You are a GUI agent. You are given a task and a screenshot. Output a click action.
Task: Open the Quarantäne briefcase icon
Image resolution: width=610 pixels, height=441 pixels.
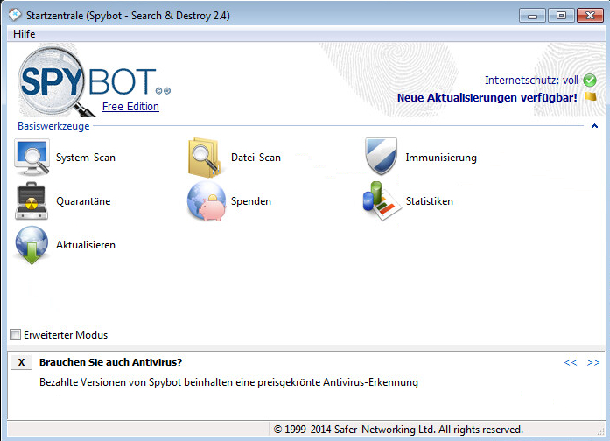[32, 201]
